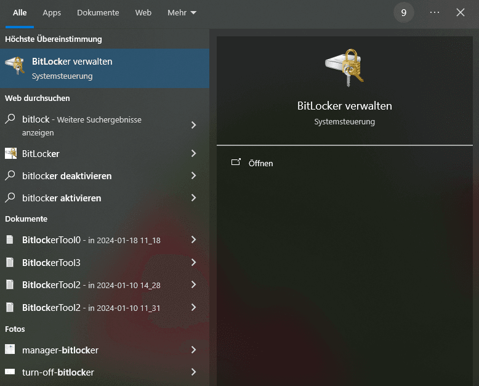This screenshot has width=479, height=386.
Task: Expand the BitLocker web result chevron
Action: [194, 153]
